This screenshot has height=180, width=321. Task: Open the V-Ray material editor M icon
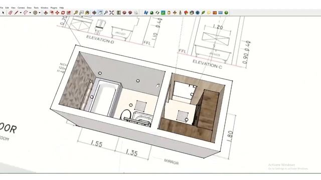tap(146, 12)
